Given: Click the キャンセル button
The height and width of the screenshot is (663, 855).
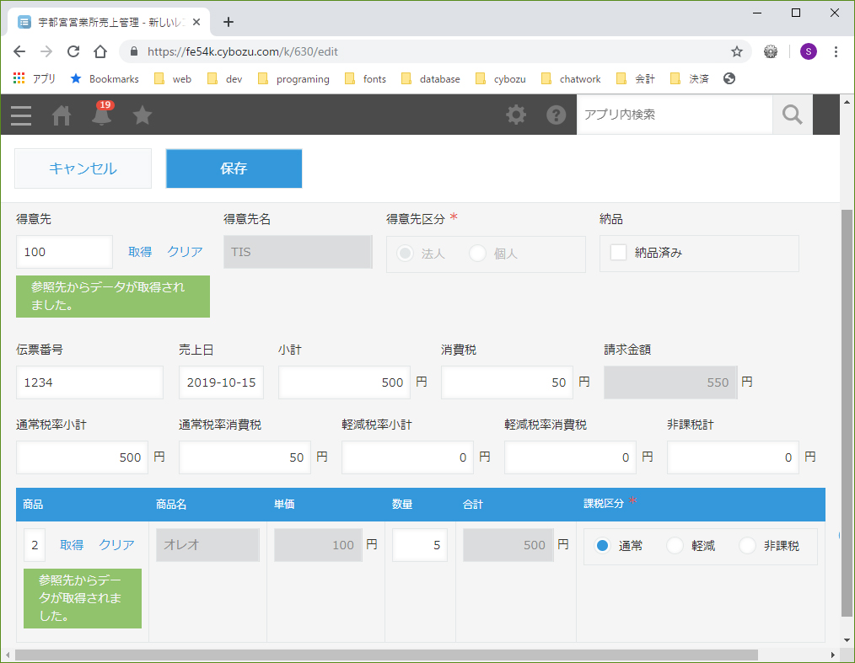Looking at the screenshot, I should click(83, 168).
